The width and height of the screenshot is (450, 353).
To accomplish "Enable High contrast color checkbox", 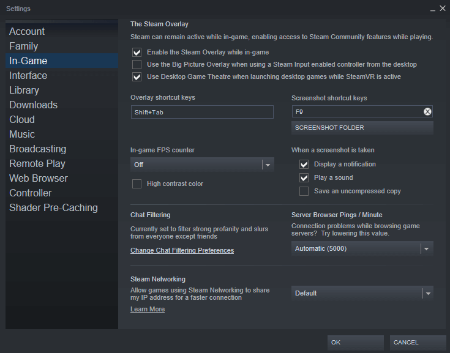I will (137, 184).
